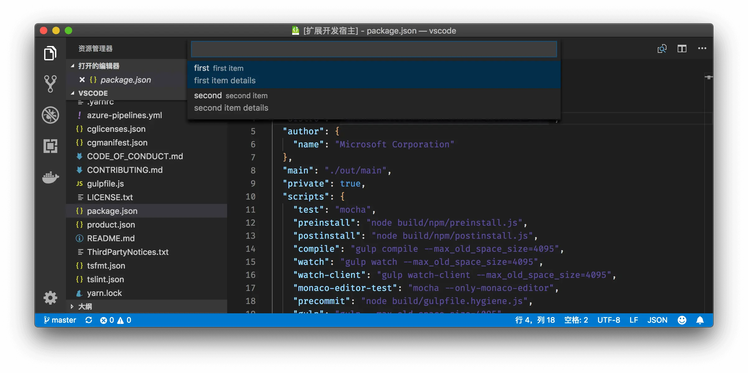This screenshot has width=748, height=373.
Task: Open the Source Control view icon
Action: (50, 84)
